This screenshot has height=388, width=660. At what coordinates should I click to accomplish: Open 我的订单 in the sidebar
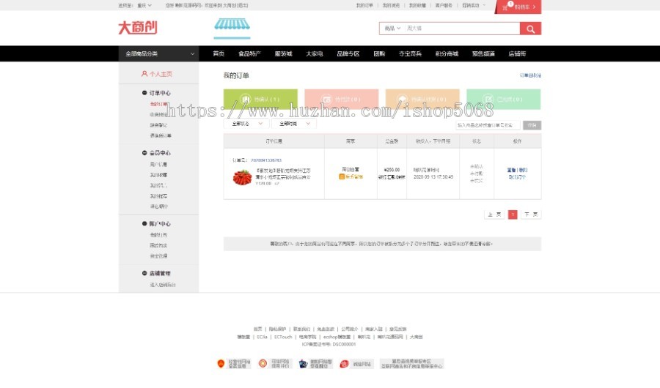pyautogui.click(x=158, y=104)
